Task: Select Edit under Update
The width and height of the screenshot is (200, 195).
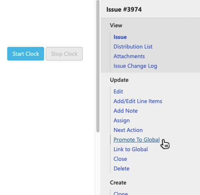Action: pyautogui.click(x=118, y=92)
